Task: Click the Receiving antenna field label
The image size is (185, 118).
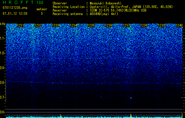Action: pos(68,14)
